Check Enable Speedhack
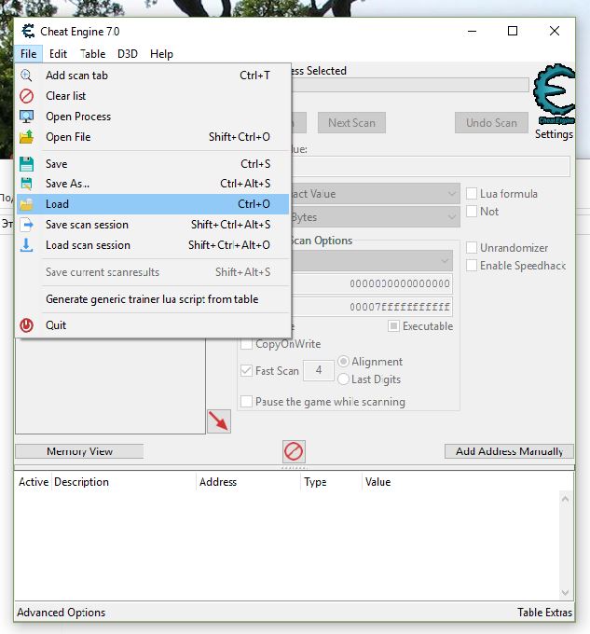Image resolution: width=590 pixels, height=634 pixels. pos(472,265)
